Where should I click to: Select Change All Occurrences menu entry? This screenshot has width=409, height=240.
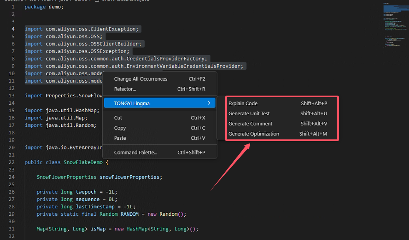coord(160,79)
